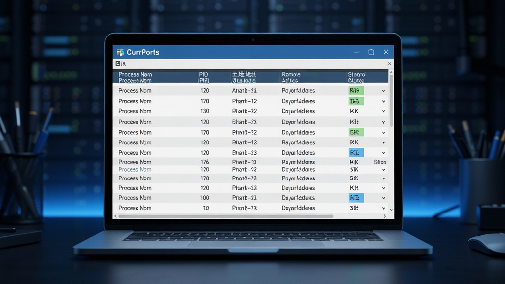This screenshot has height=284, width=505.
Task: Click the CurrPorts app icon in title bar
Action: coord(120,52)
